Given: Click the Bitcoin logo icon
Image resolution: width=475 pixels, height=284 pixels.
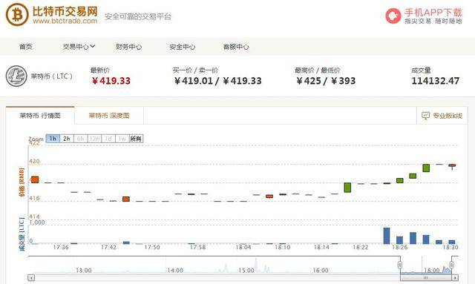Looking at the screenshot, I should pyautogui.click(x=17, y=15).
